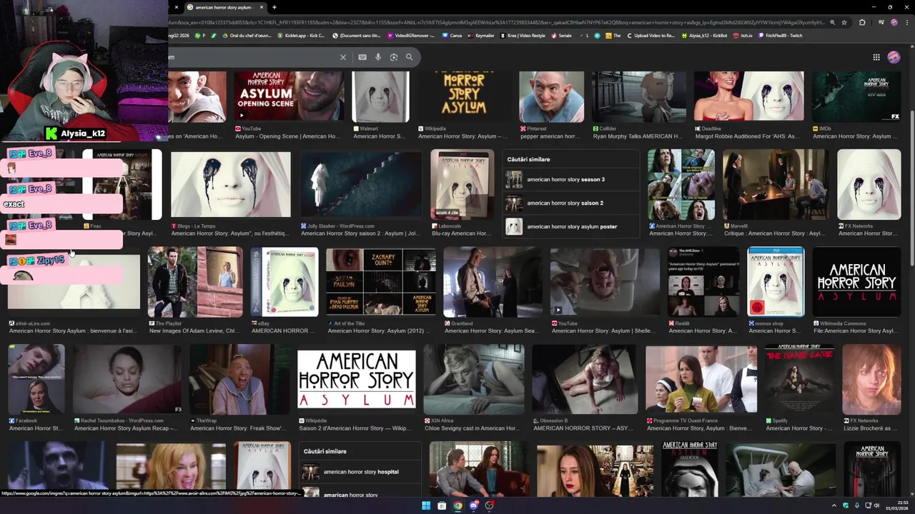Screen dimensions: 915x514
Task: Click the Google search input field
Action: (x=250, y=57)
